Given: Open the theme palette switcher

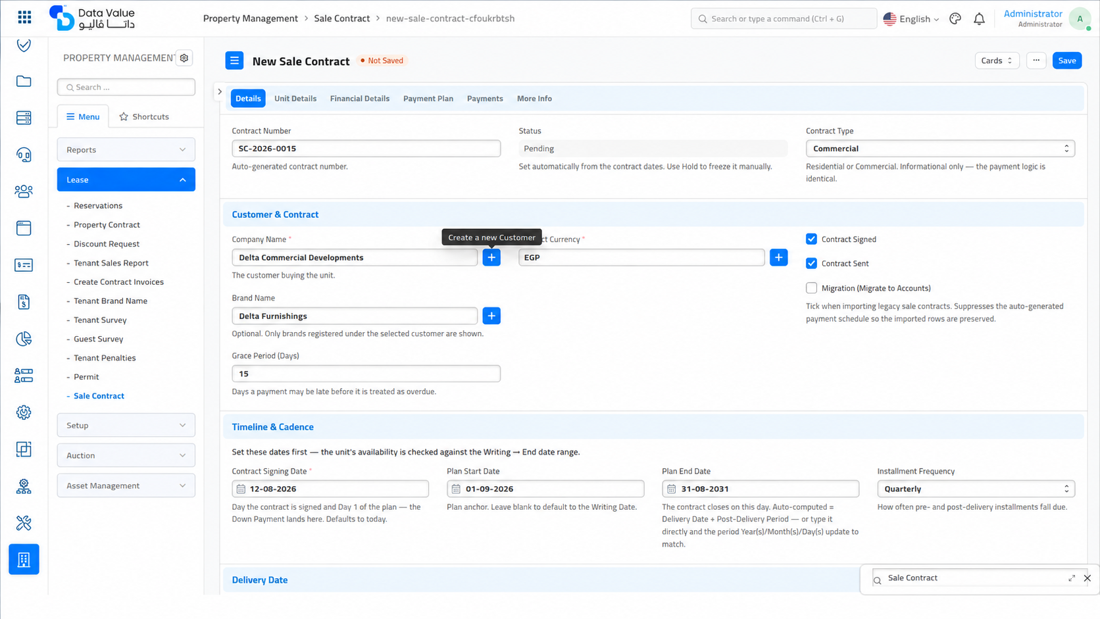Looking at the screenshot, I should [955, 19].
